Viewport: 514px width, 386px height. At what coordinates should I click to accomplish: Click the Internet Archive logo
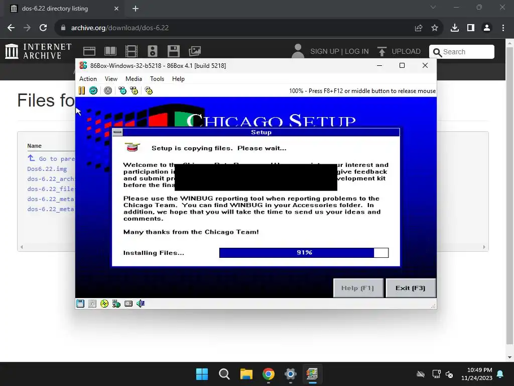click(x=38, y=51)
